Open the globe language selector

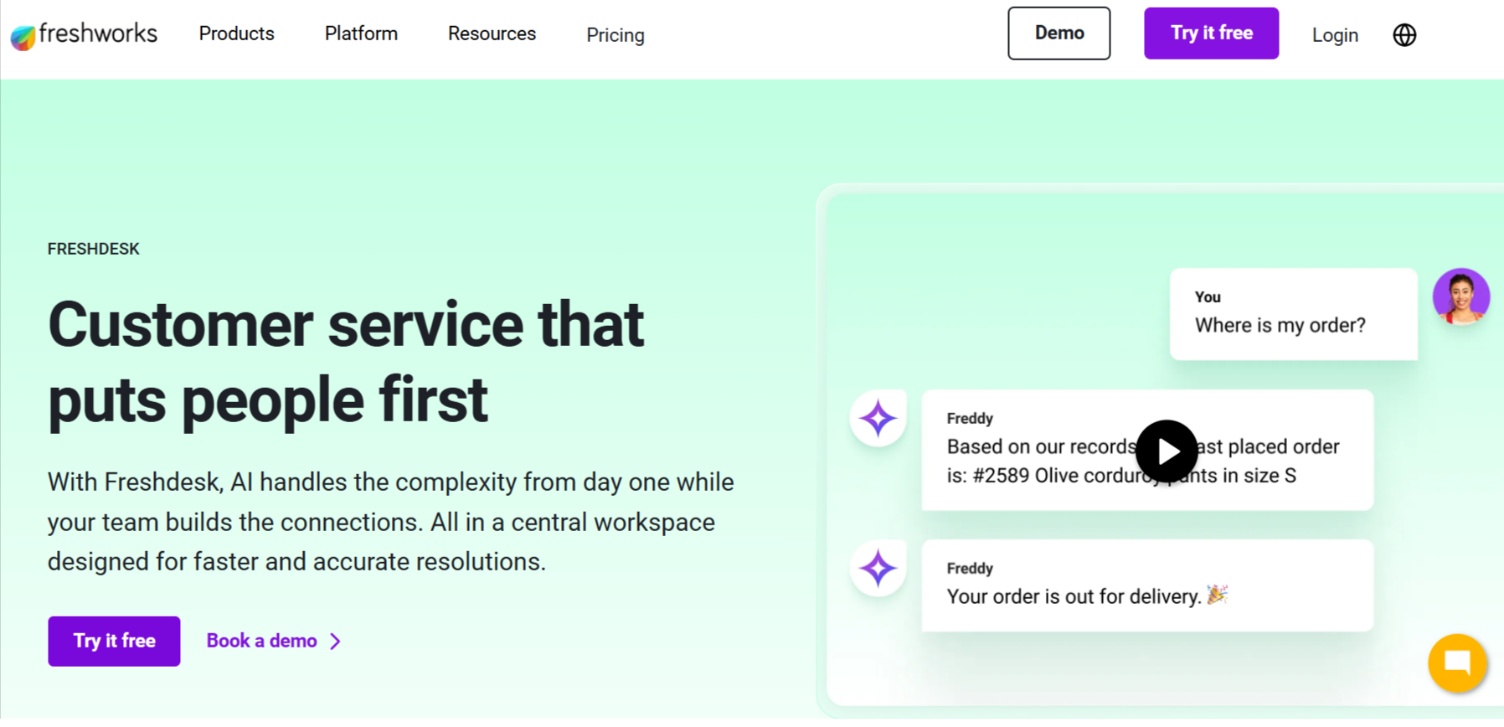click(x=1404, y=35)
